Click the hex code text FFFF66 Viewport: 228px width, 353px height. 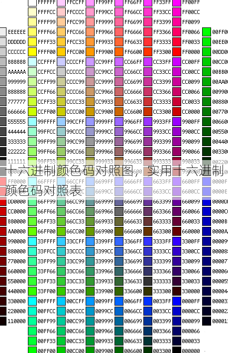pos(46,32)
